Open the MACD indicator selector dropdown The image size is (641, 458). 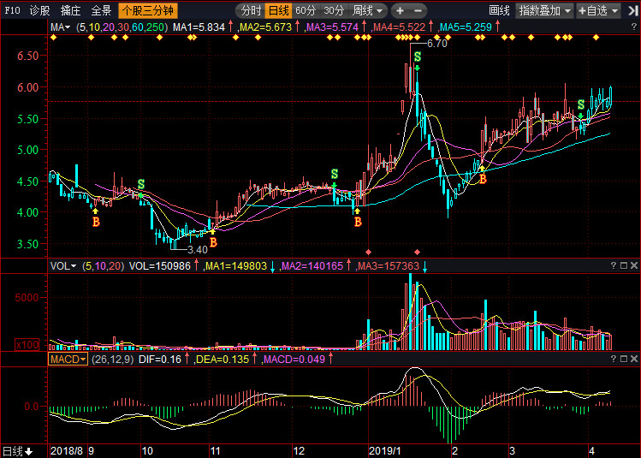(x=67, y=360)
